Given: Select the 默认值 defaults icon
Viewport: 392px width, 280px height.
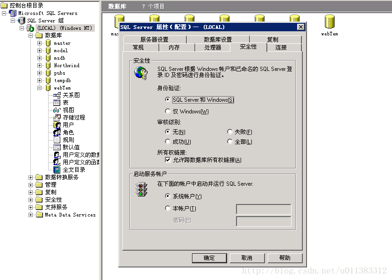Looking at the screenshot, I should coord(57,147).
